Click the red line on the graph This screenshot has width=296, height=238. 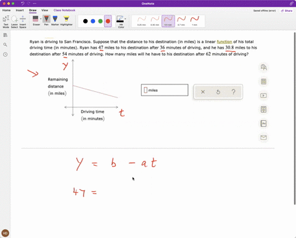96,92
